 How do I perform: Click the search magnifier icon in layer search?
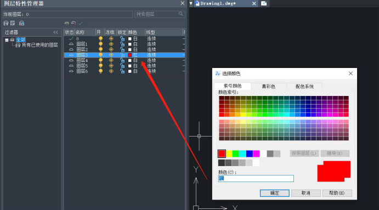pyautogui.click(x=180, y=14)
